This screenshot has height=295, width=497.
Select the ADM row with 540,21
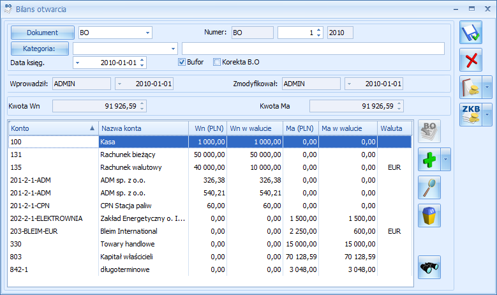coord(210,193)
